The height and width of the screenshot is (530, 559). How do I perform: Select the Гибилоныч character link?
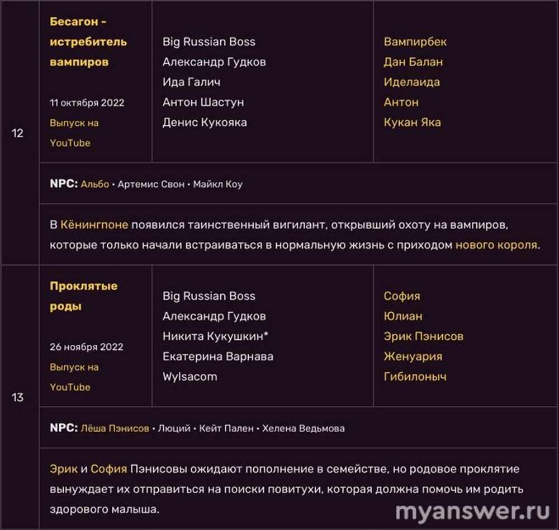(415, 377)
